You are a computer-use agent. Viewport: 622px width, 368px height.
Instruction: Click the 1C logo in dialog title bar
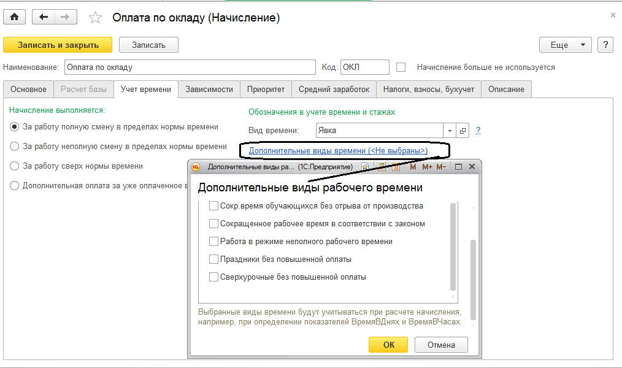pyautogui.click(x=196, y=167)
